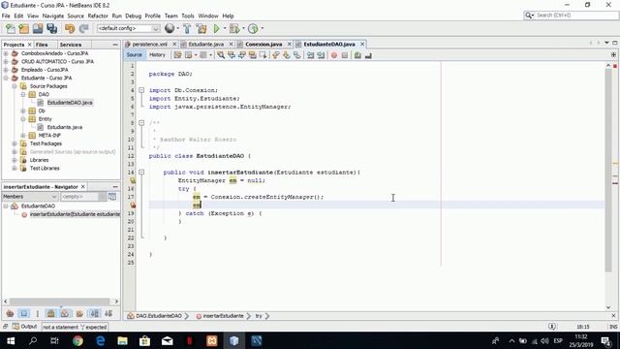Expand the META-INF package node
This screenshot has width=620, height=349.
pyautogui.click(x=23, y=136)
